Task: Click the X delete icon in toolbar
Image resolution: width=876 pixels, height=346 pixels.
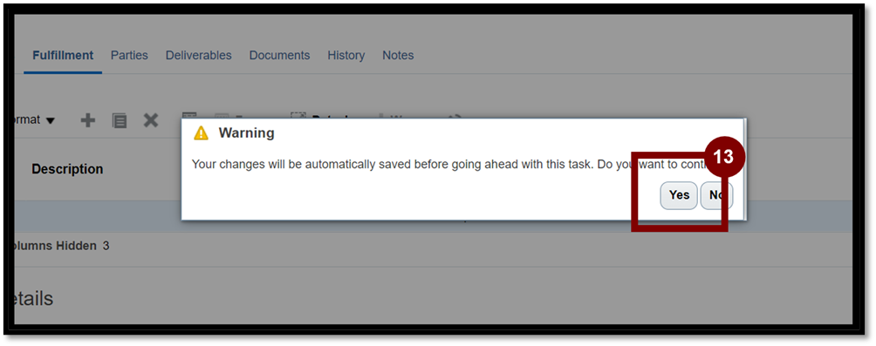Action: point(151,120)
